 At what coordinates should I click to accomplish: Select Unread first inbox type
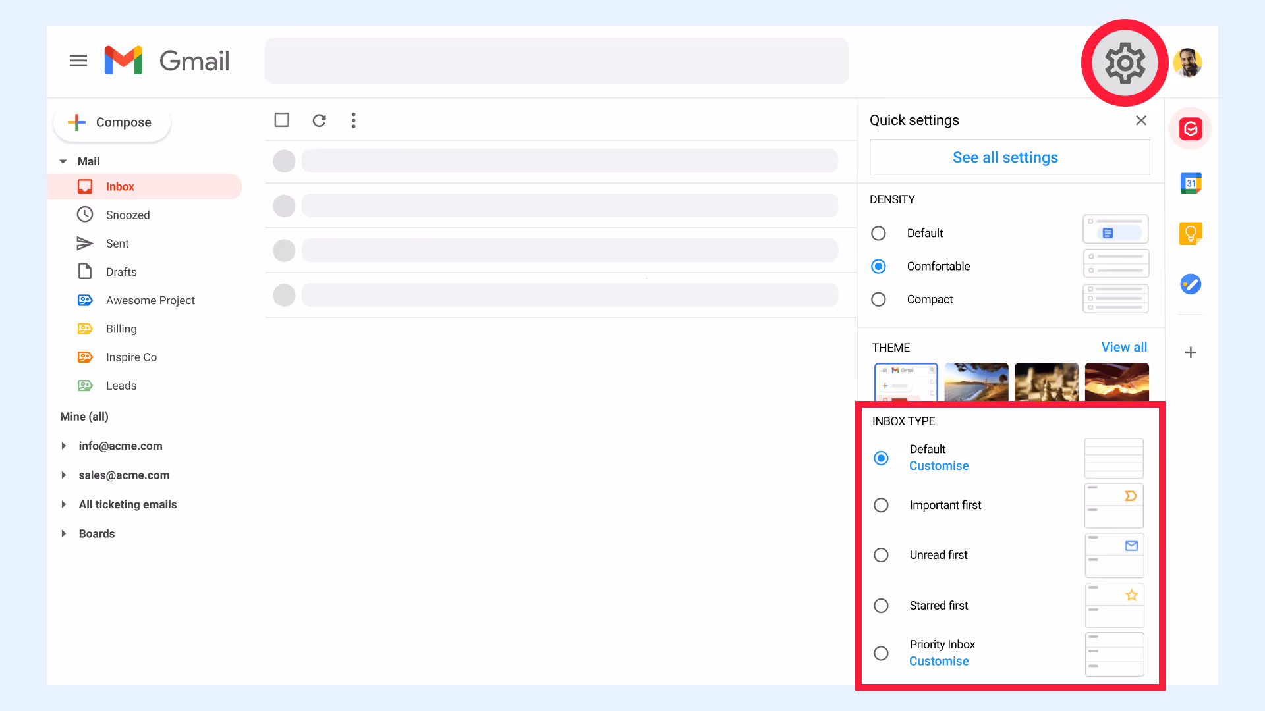pyautogui.click(x=881, y=555)
